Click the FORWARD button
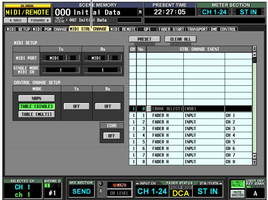 click(x=40, y=21)
